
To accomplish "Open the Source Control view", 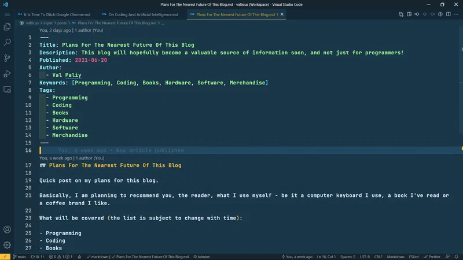I will coord(8,58).
